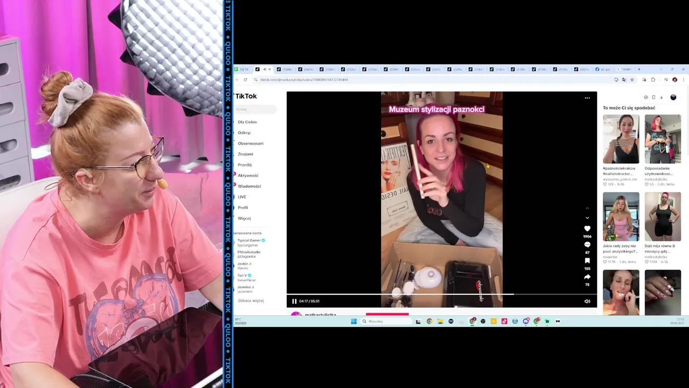Click the compass icon in TikTok header
Screen dimensions: 689x388
[646, 98]
